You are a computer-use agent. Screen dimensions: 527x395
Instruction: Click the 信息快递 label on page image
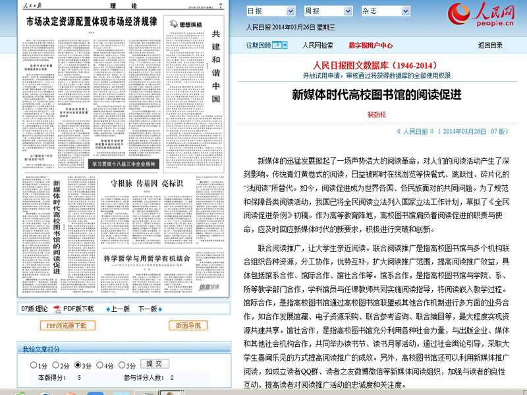(209, 287)
